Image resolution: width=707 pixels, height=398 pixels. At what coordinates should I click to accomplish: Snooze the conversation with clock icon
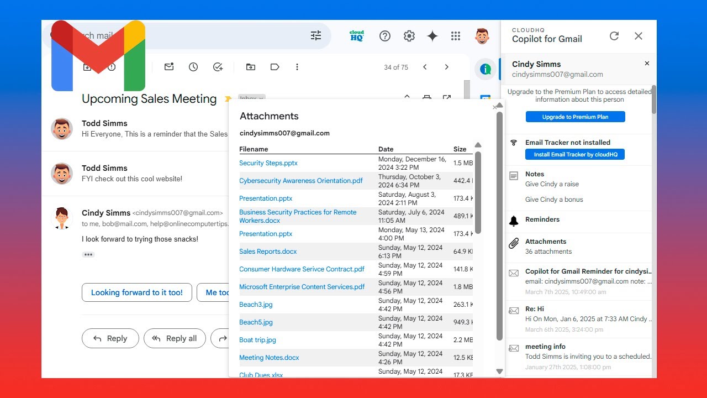coord(193,67)
